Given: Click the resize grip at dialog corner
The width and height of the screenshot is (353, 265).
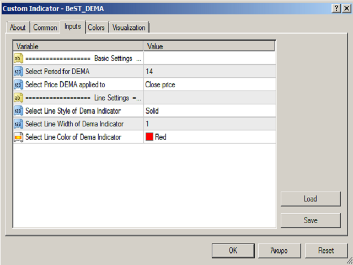Looking at the screenshot, I should [350, 261].
